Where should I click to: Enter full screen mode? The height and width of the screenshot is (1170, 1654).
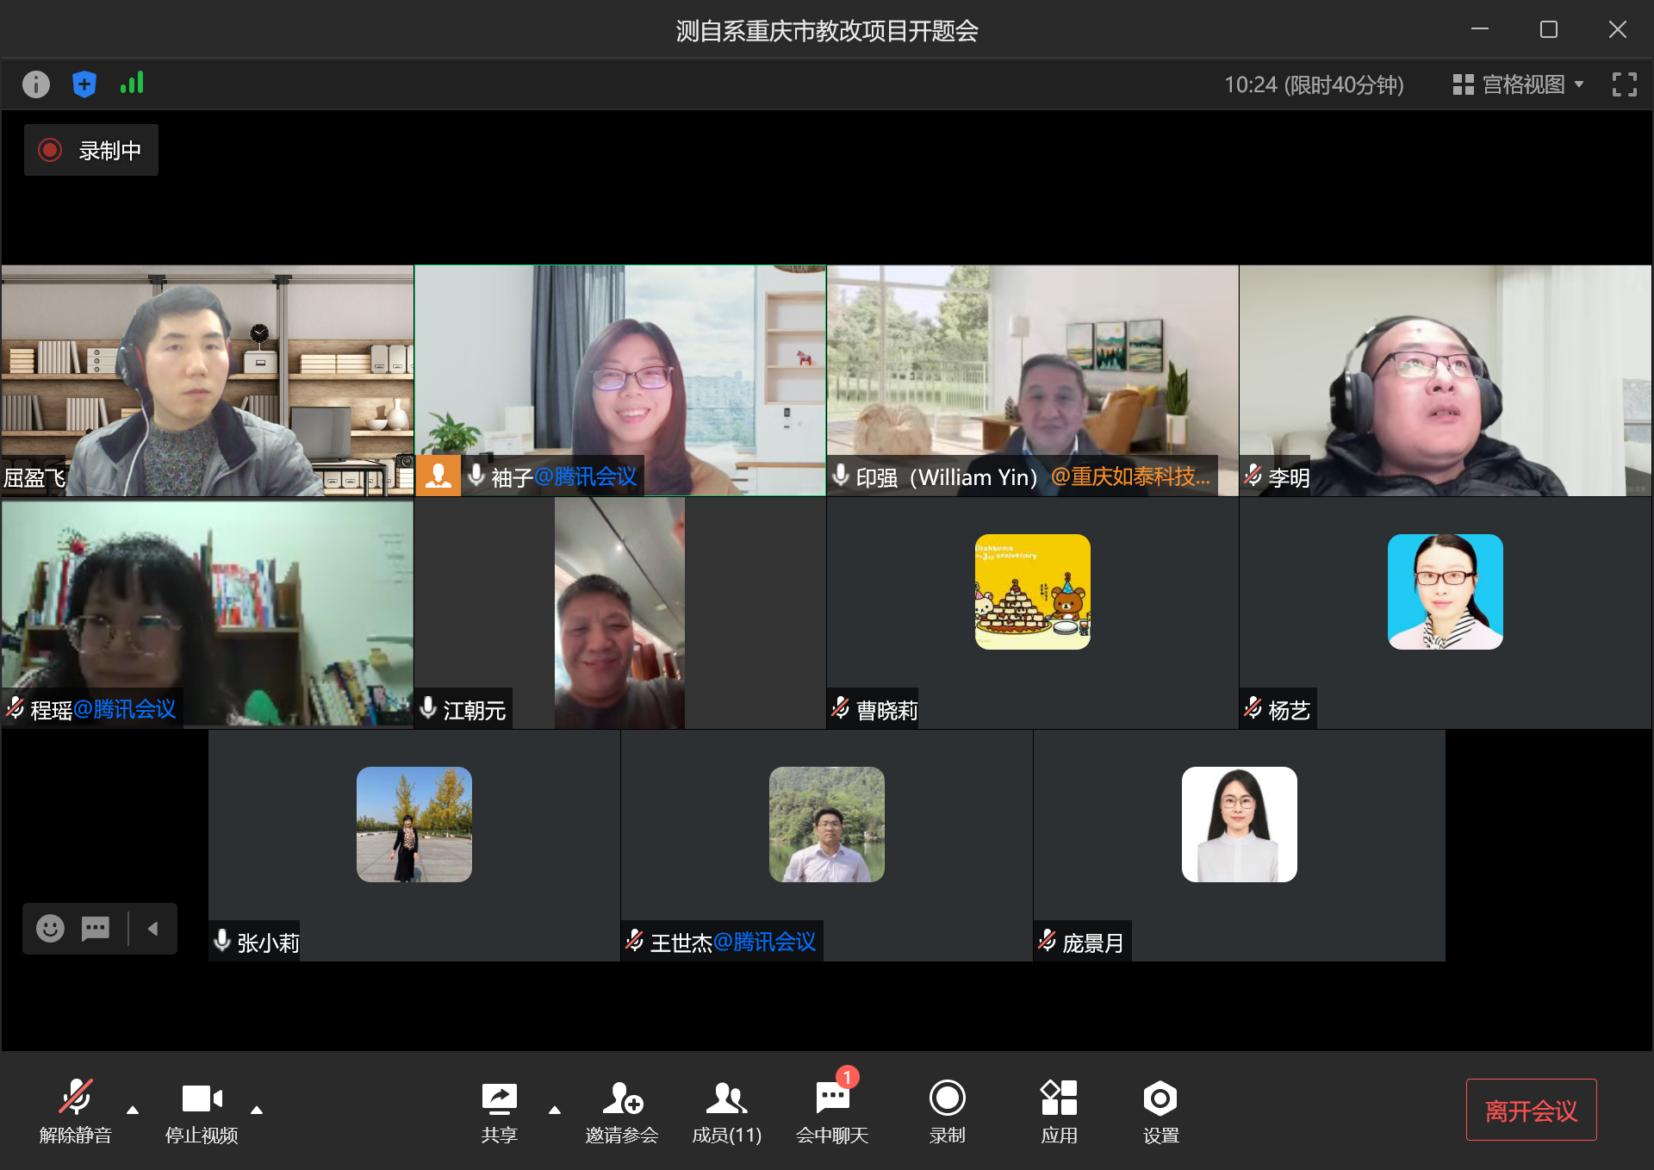pos(1624,84)
